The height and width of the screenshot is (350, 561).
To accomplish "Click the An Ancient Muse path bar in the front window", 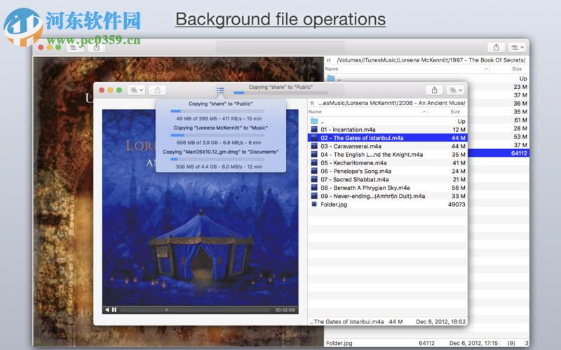I will pos(388,103).
